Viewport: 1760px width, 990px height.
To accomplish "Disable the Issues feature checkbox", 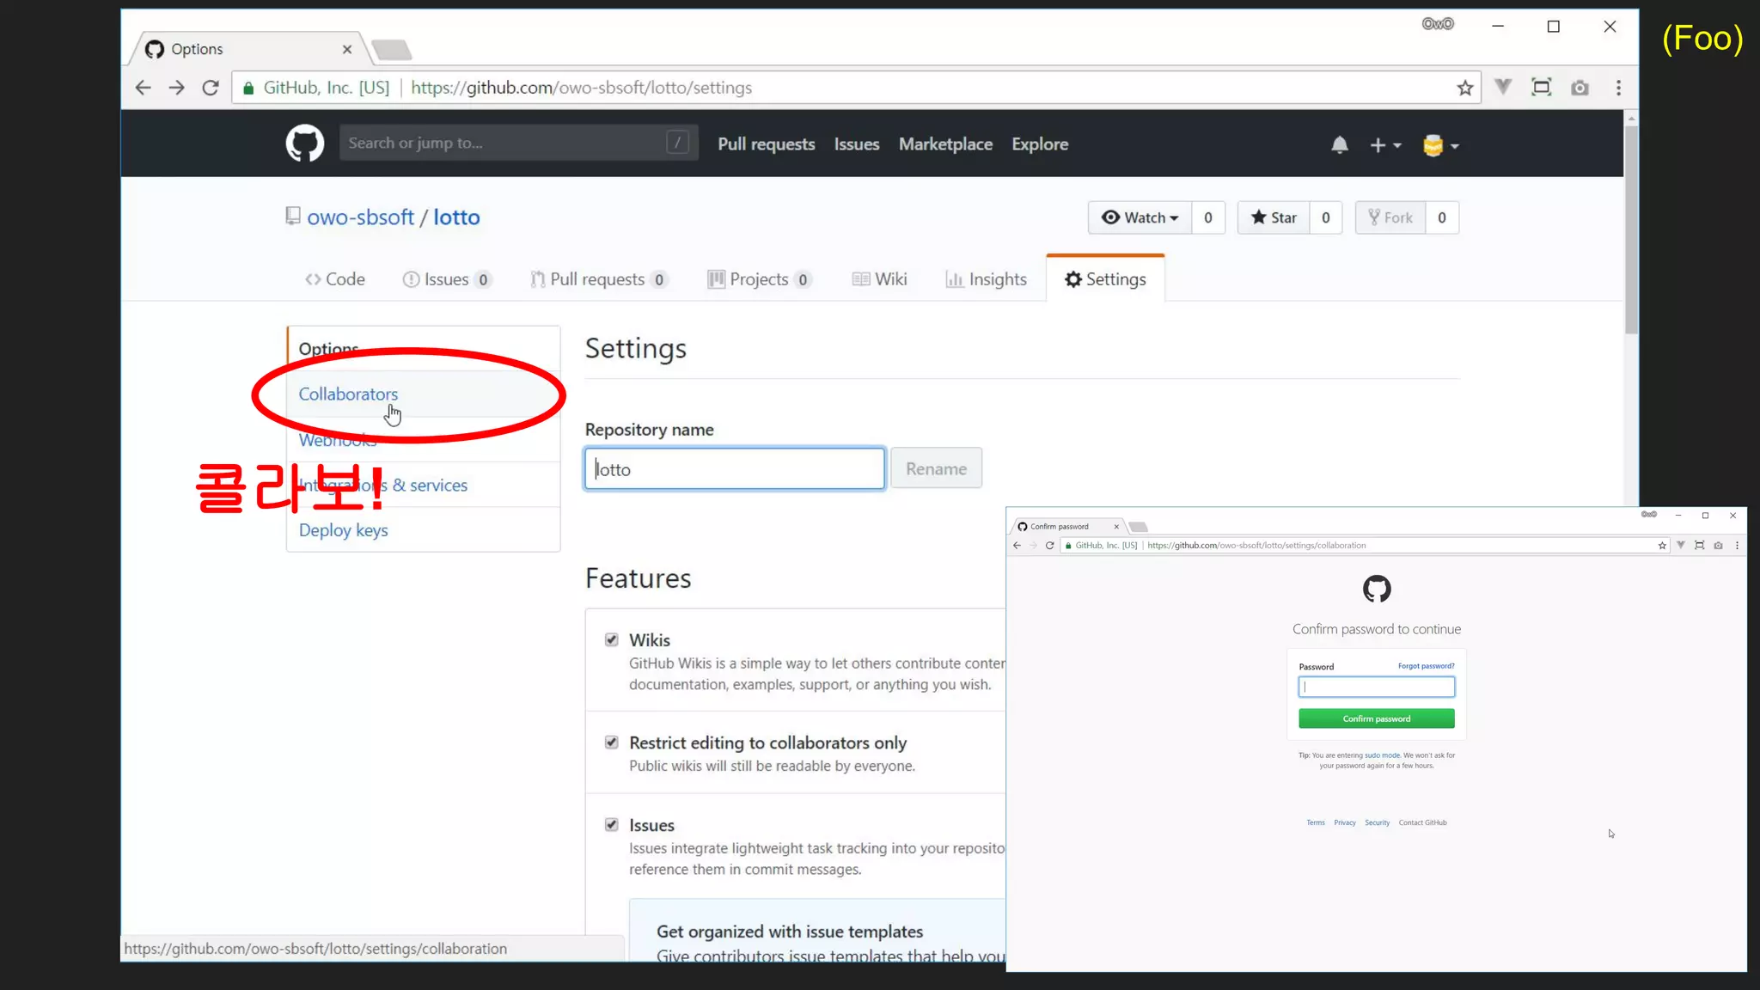I will (611, 825).
